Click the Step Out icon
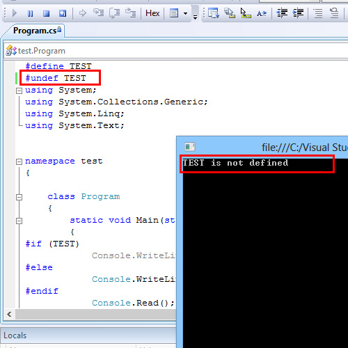Viewport: 348px width, 348px height. 130,13
